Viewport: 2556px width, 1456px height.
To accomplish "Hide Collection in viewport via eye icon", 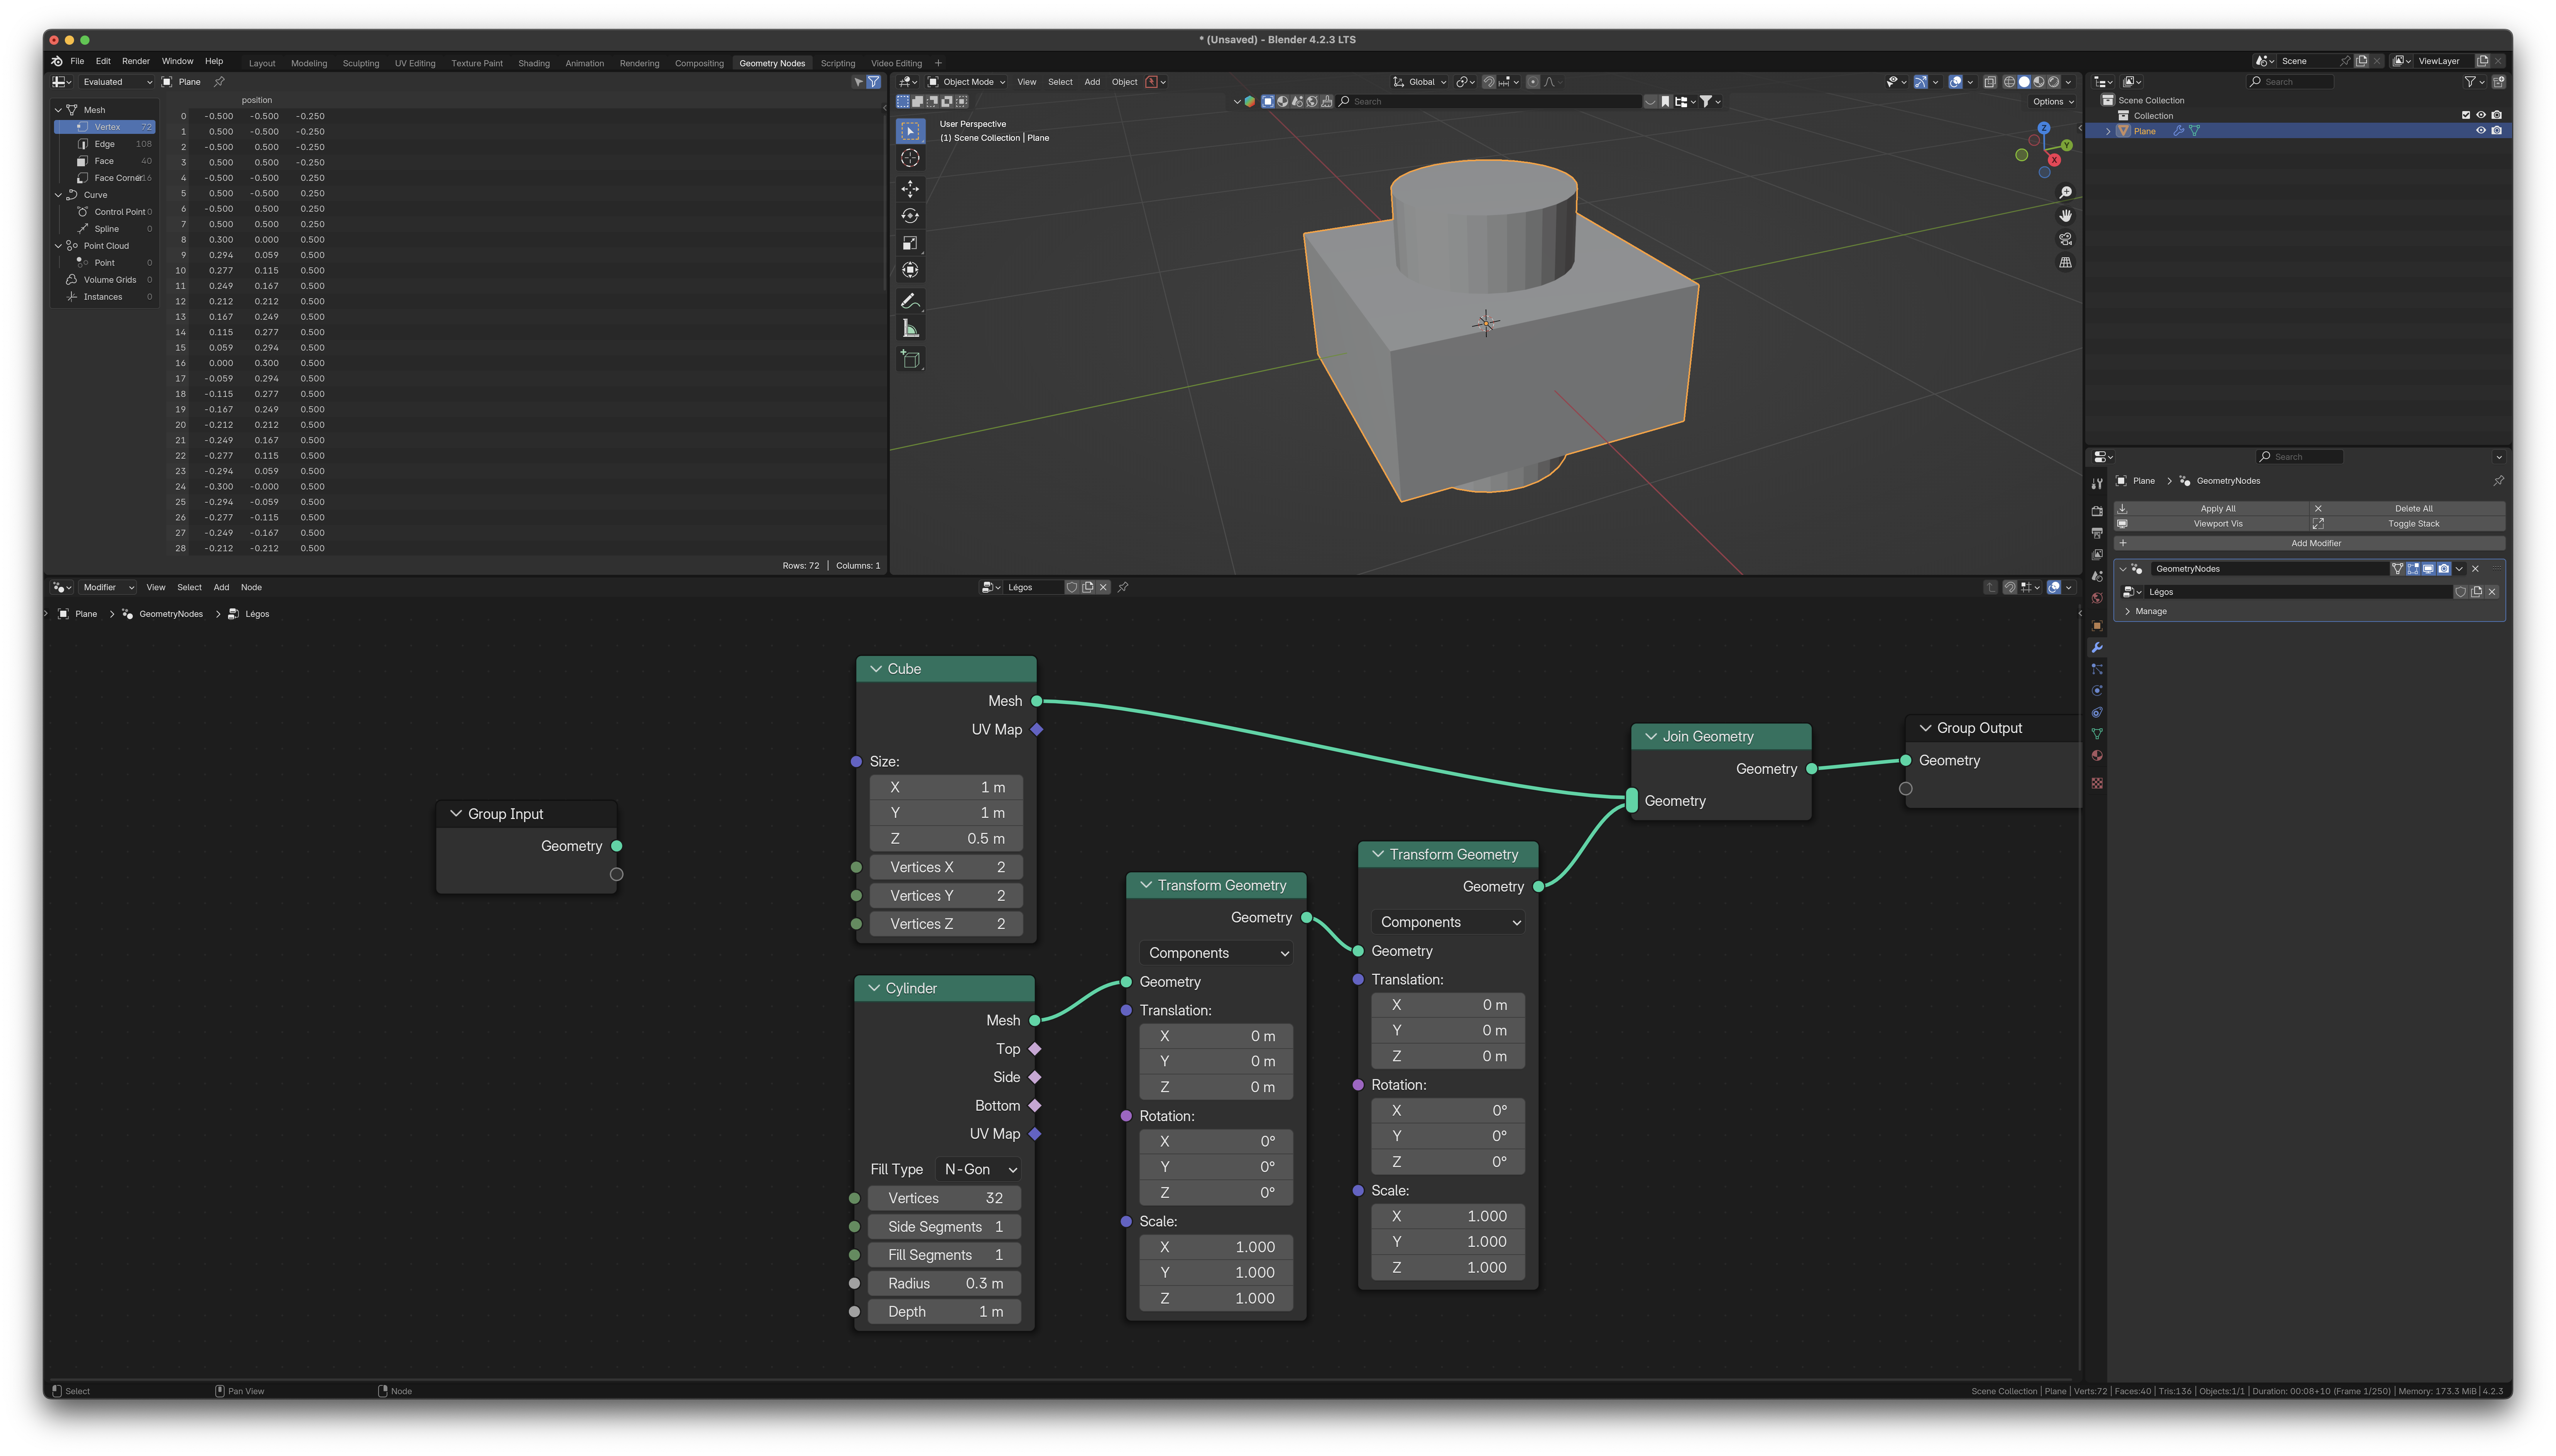I will (2481, 115).
